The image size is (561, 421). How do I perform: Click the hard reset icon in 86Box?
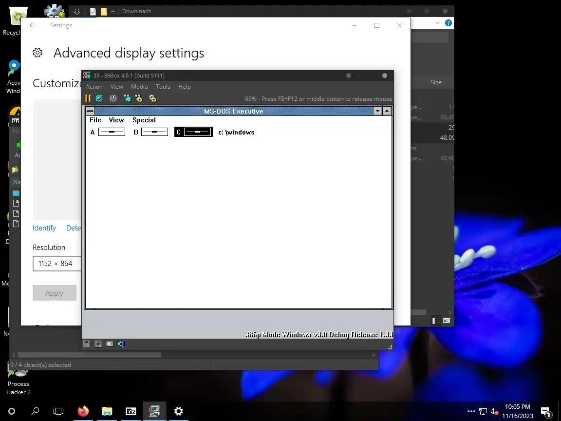[x=99, y=98]
